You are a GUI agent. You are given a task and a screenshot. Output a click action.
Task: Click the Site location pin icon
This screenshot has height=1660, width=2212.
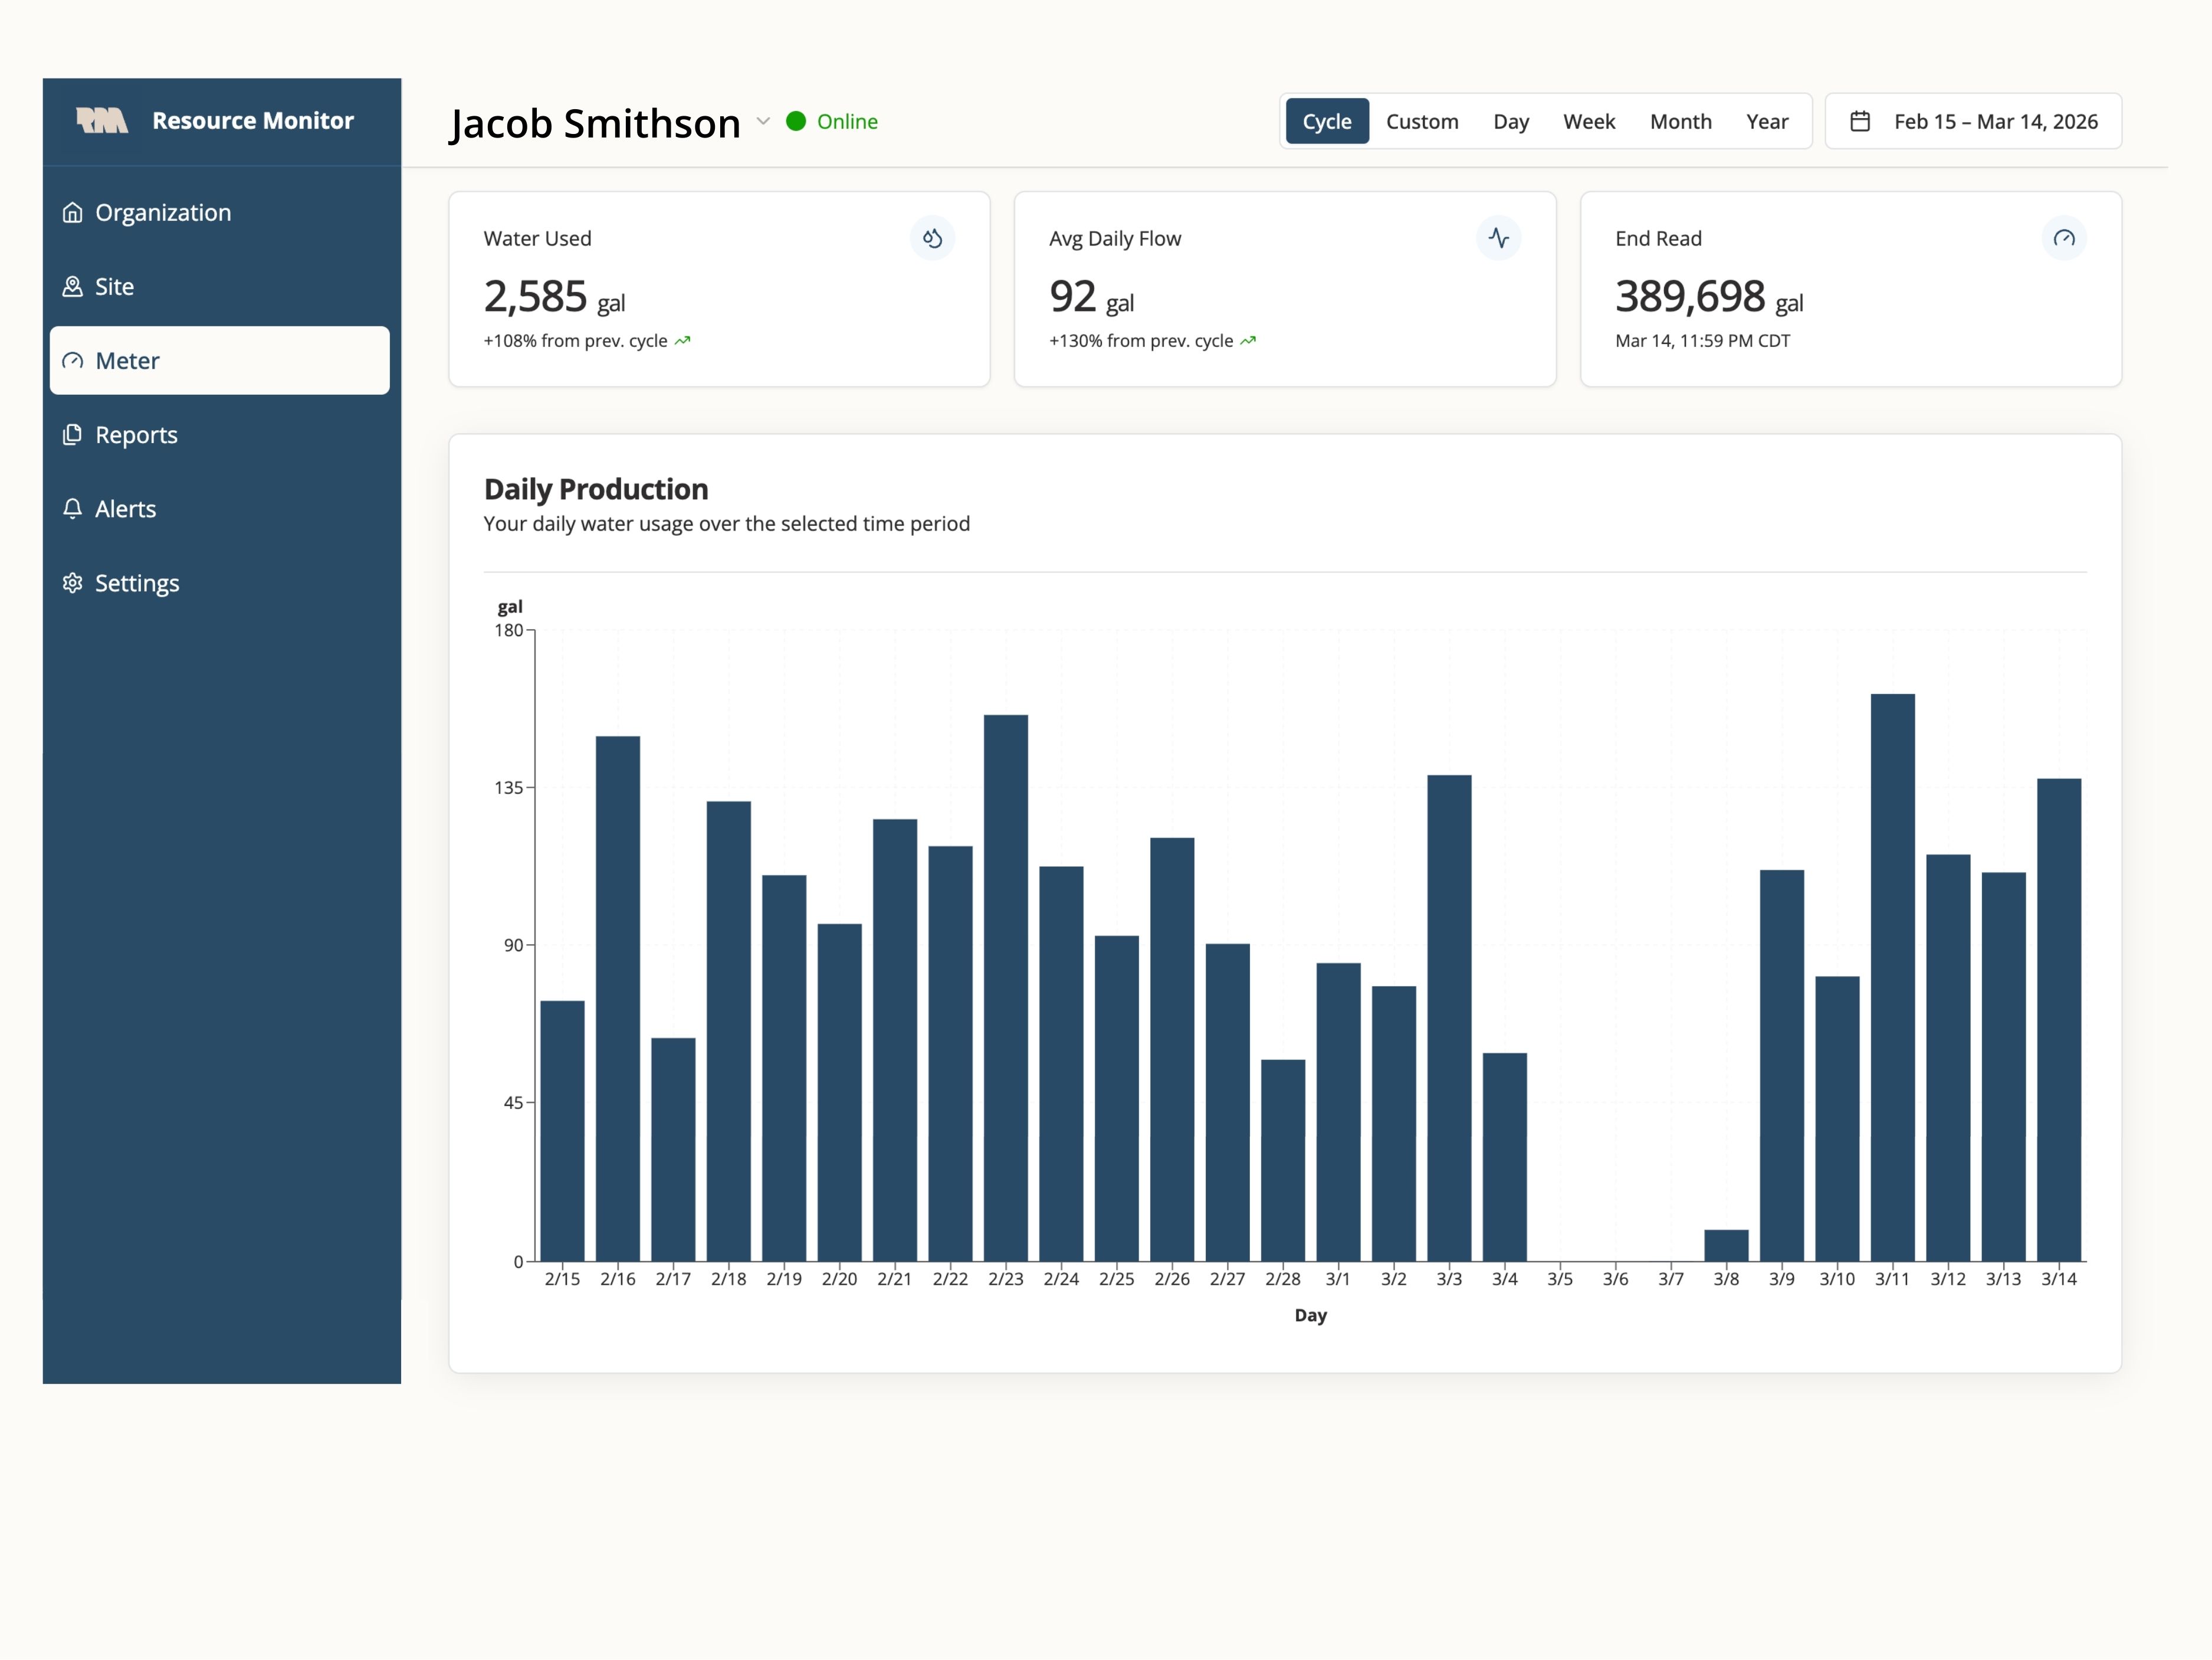72,286
